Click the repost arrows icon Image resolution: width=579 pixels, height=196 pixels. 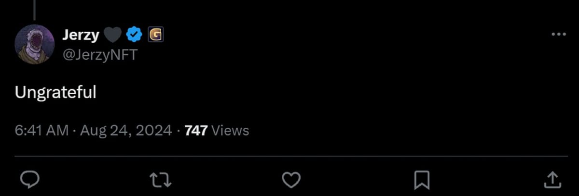161,180
